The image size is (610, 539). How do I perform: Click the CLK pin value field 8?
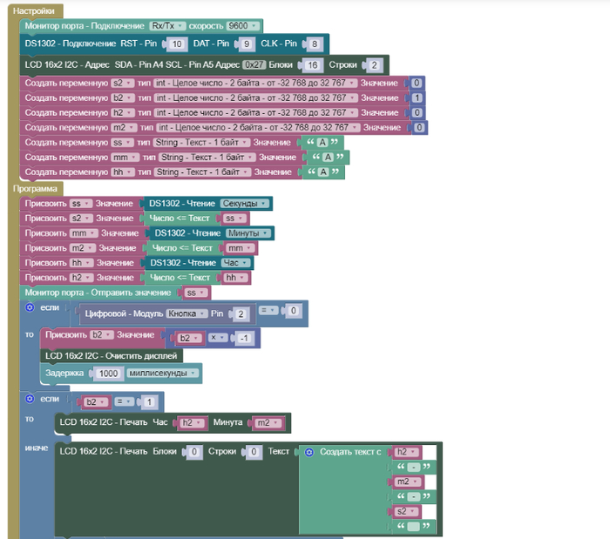pyautogui.click(x=314, y=44)
